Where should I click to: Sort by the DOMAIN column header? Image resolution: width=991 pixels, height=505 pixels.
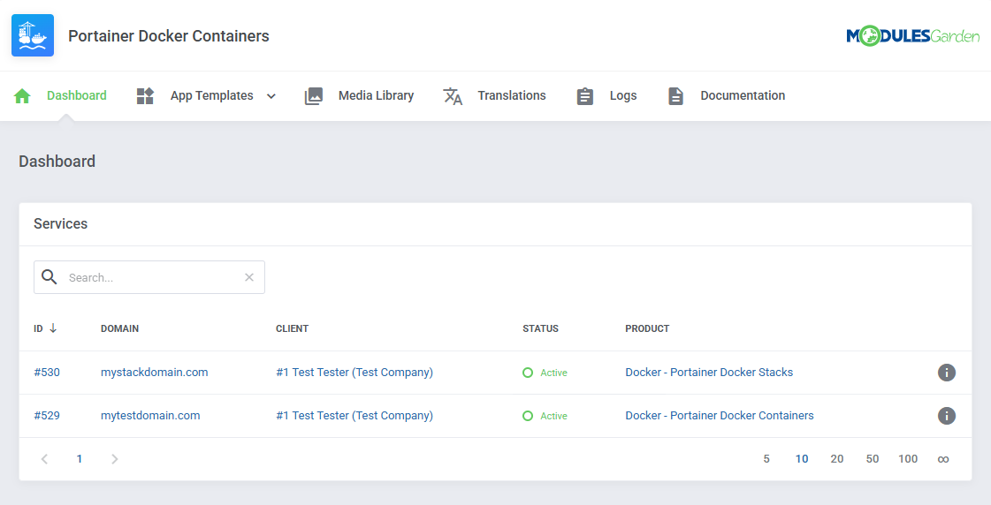[x=119, y=328]
